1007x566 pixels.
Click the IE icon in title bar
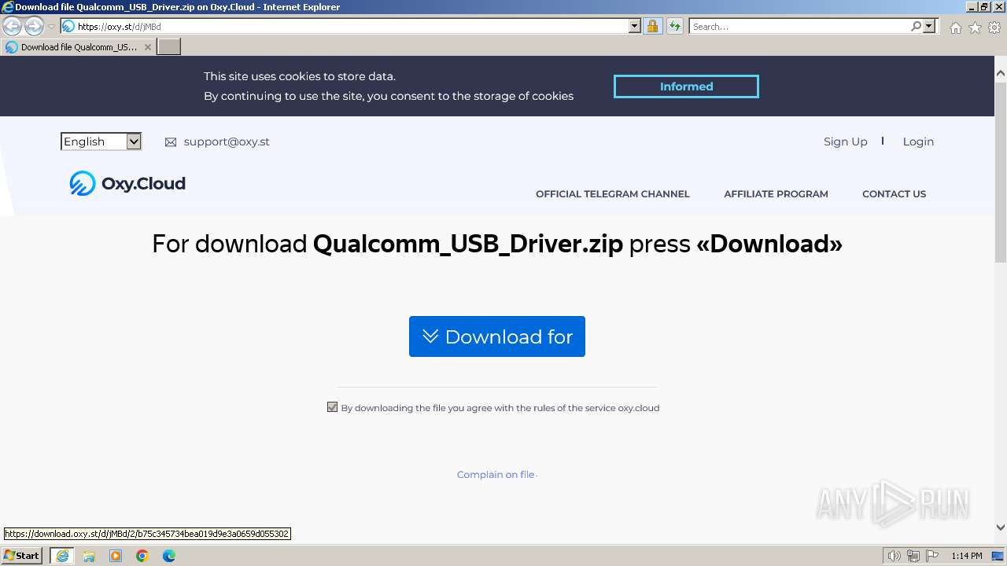[8, 7]
